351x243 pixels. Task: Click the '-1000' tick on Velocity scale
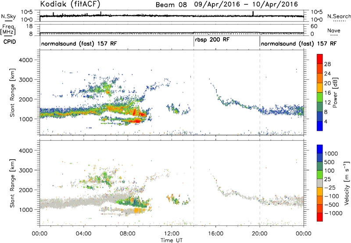pos(333,213)
